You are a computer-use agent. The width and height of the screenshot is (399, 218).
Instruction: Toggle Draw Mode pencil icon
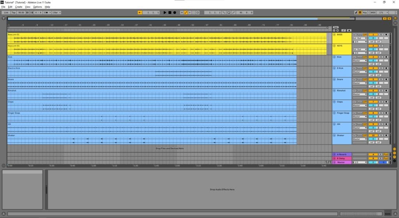pos(356,12)
